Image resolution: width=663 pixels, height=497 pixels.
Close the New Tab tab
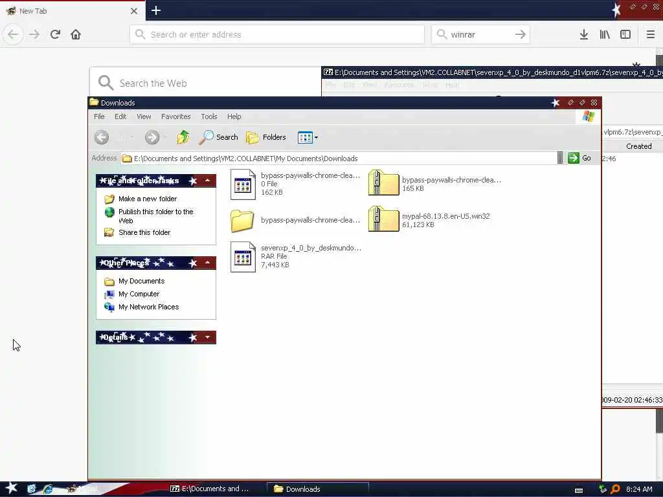coord(134,11)
